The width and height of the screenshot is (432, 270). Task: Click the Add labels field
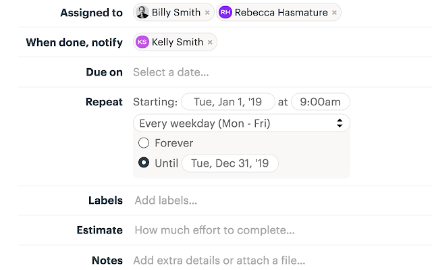[x=166, y=200]
